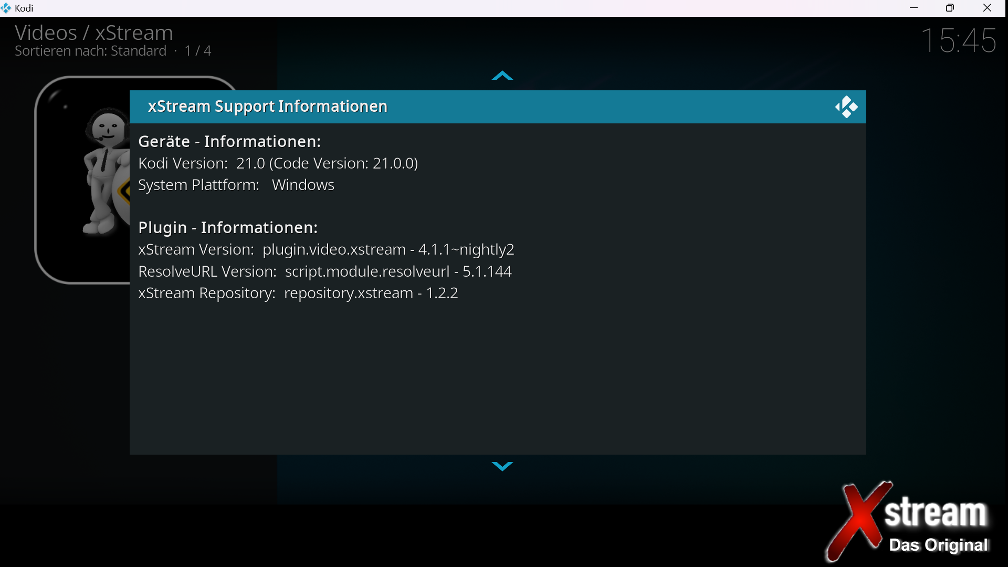1008x567 pixels.
Task: Click the scroll-down chevron below the dialog
Action: pyautogui.click(x=502, y=466)
